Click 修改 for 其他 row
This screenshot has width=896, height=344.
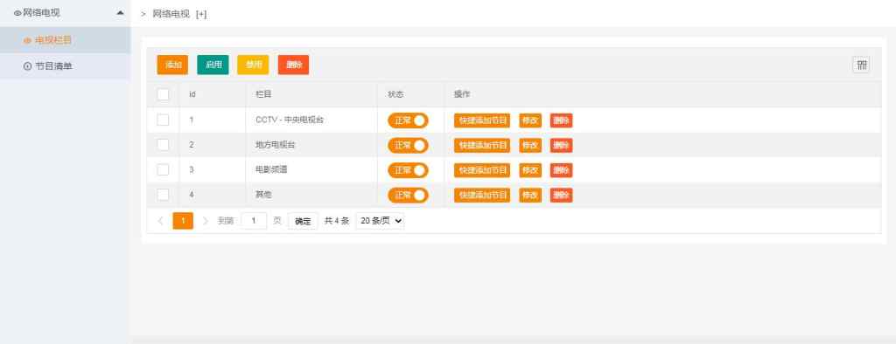(530, 195)
